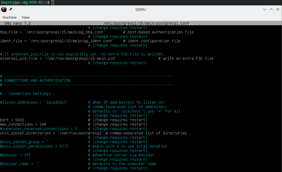Place cursor on the port = 5432 line
The width and height of the screenshot is (282, 172).
(x=12, y=120)
